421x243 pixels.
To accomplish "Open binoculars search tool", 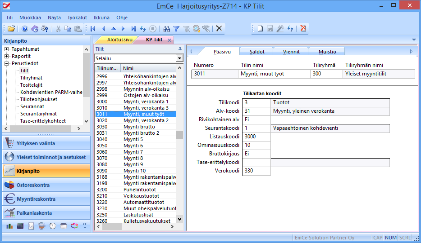I will tap(166, 29).
